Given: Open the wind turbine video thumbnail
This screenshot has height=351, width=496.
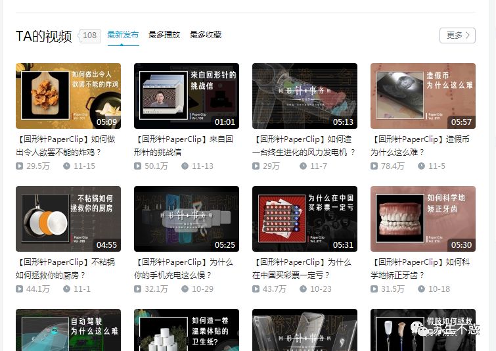Looking at the screenshot, I should click(x=305, y=96).
